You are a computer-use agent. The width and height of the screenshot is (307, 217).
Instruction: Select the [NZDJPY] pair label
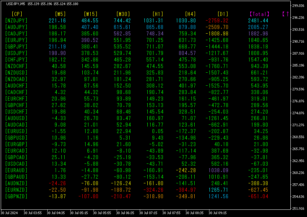coord(16,21)
